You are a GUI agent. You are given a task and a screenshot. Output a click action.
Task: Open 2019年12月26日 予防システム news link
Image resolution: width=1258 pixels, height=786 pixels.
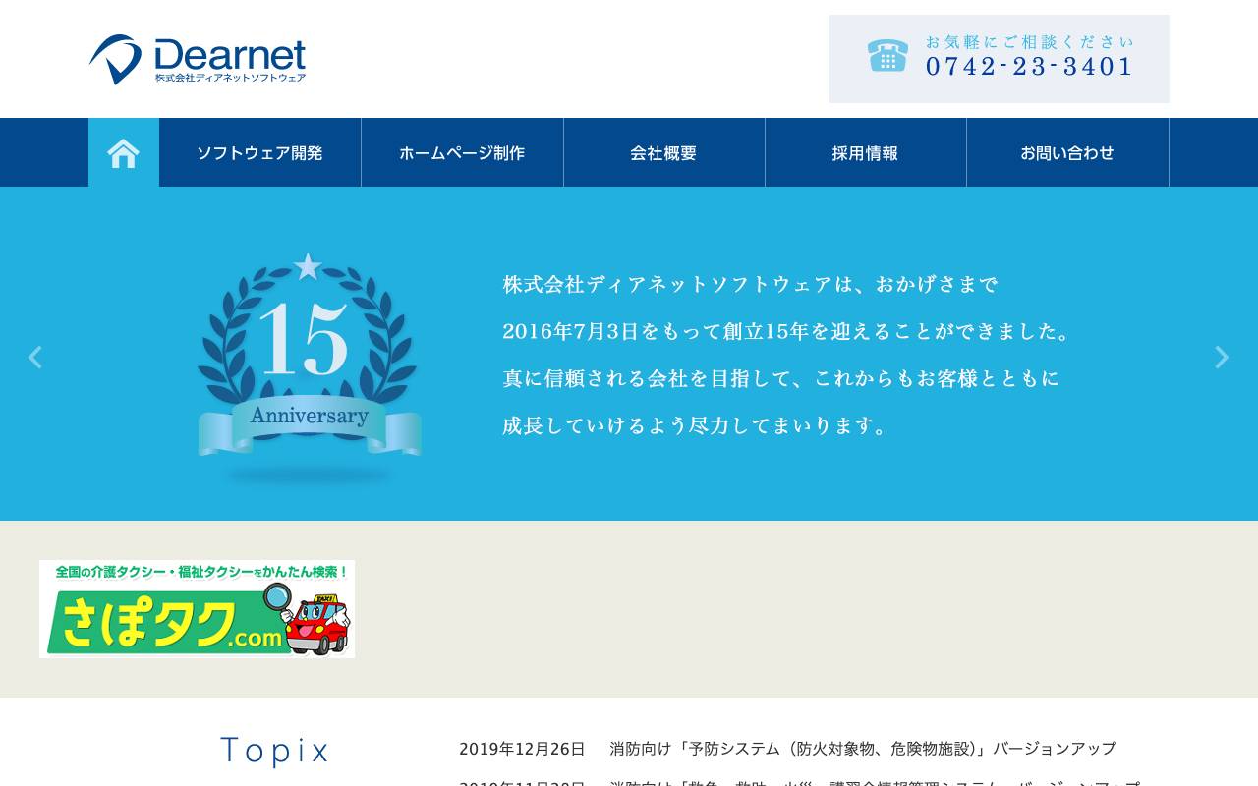point(863,749)
